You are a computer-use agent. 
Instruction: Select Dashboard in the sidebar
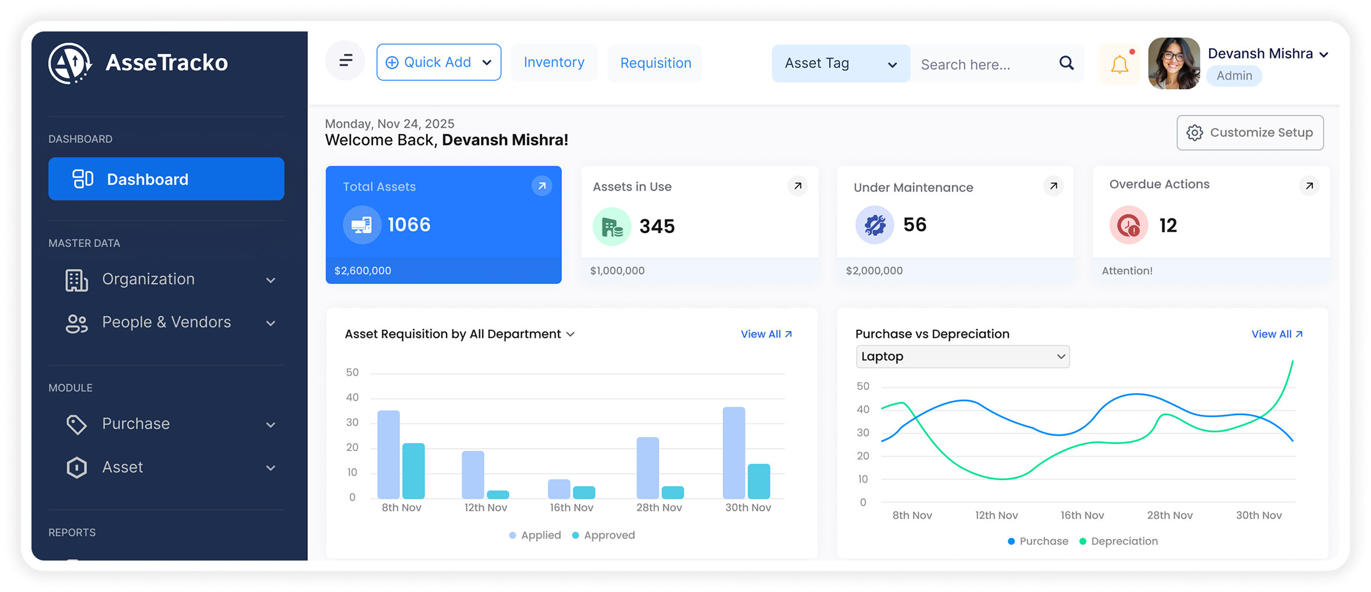[x=166, y=179]
